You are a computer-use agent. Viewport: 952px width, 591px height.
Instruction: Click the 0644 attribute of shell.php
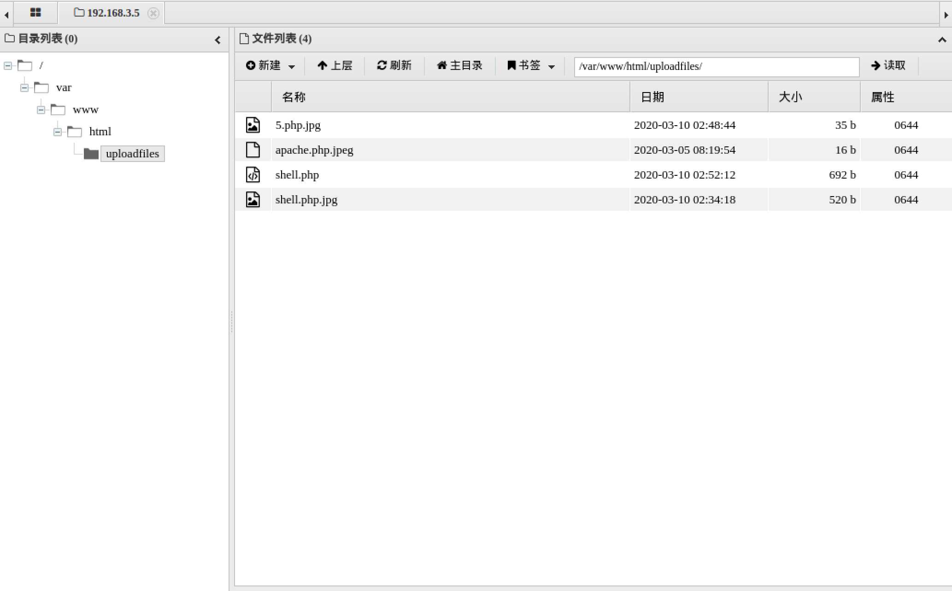(906, 175)
